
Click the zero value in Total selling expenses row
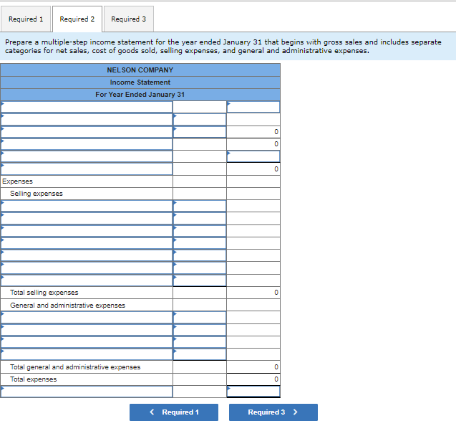pyautogui.click(x=276, y=293)
